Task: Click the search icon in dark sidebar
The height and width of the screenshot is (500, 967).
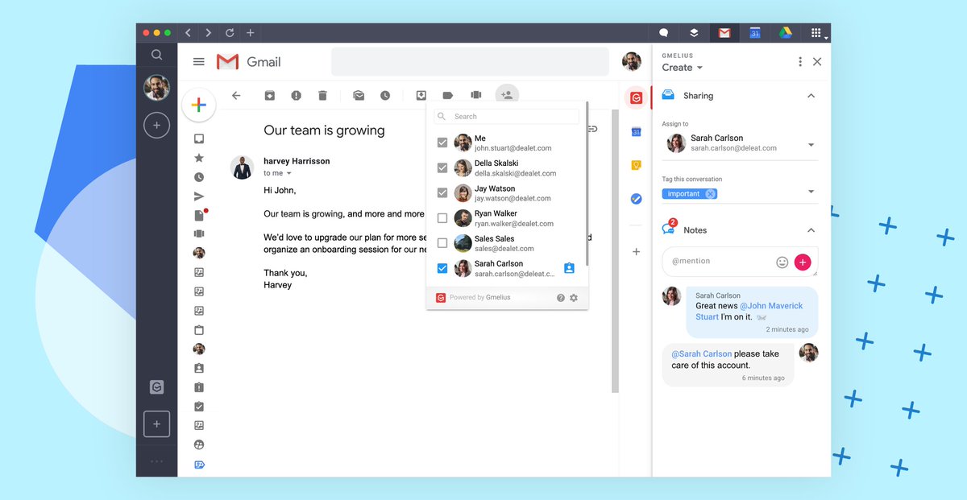Action: click(156, 55)
